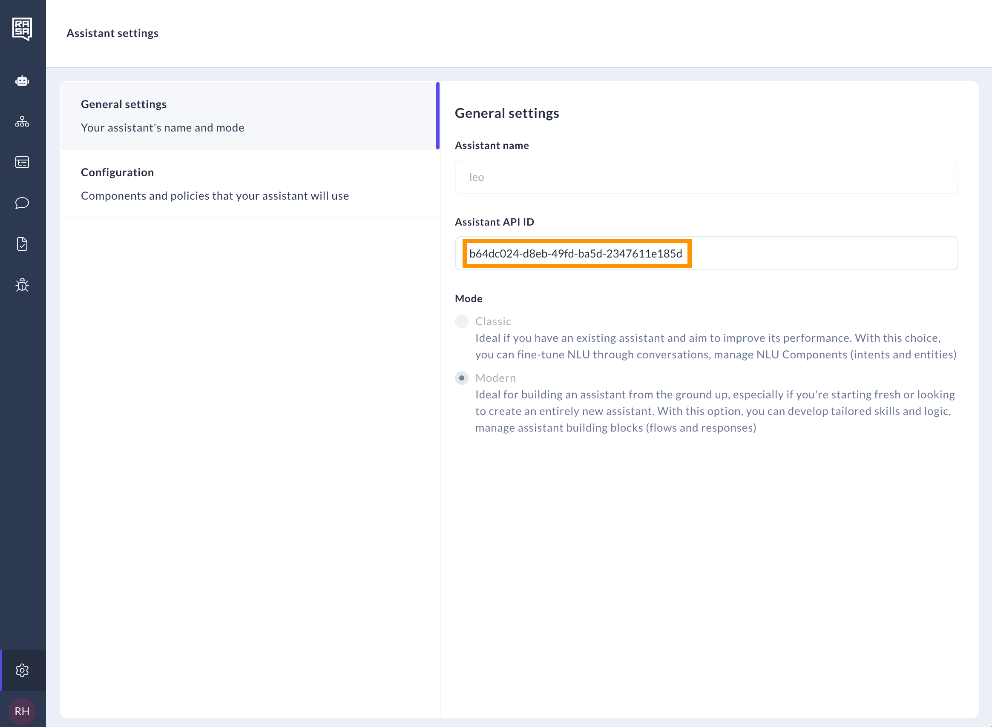Open the robot assistant icon in sidebar

pos(22,81)
